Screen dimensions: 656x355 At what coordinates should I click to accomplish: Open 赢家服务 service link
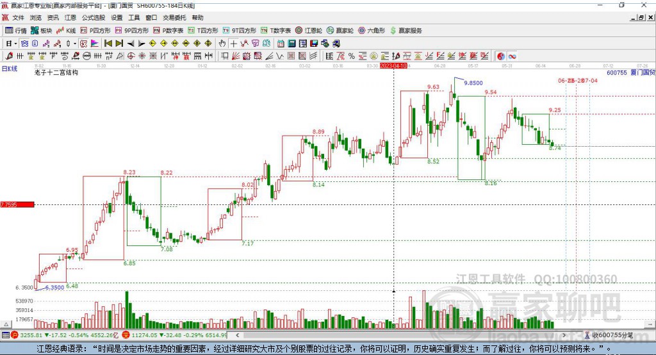406,30
